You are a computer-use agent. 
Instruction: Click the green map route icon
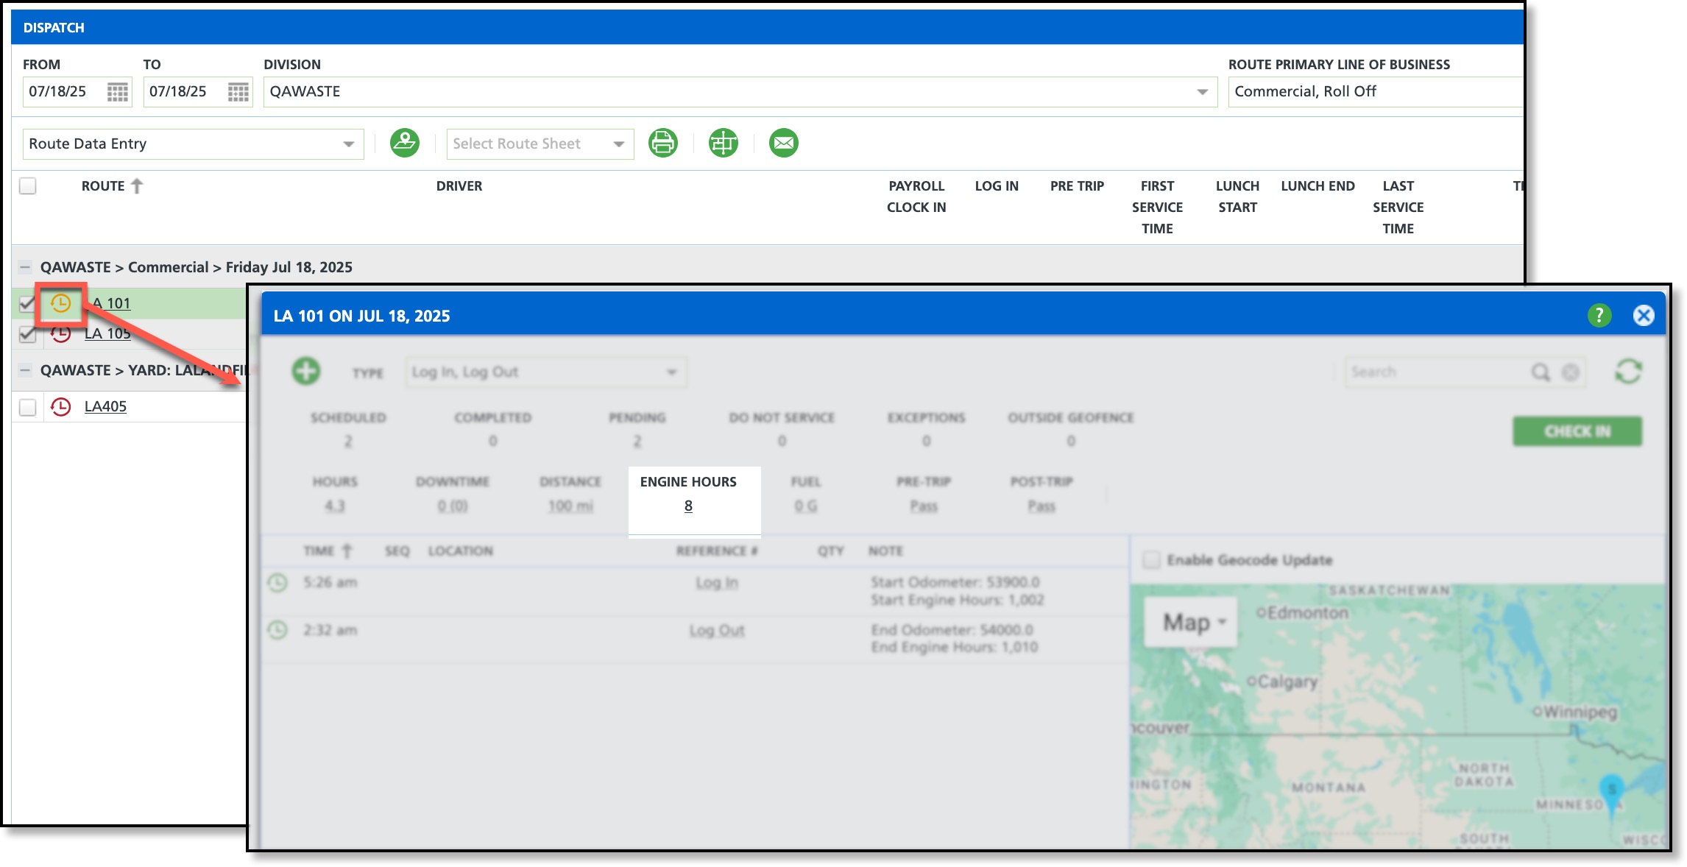(405, 143)
